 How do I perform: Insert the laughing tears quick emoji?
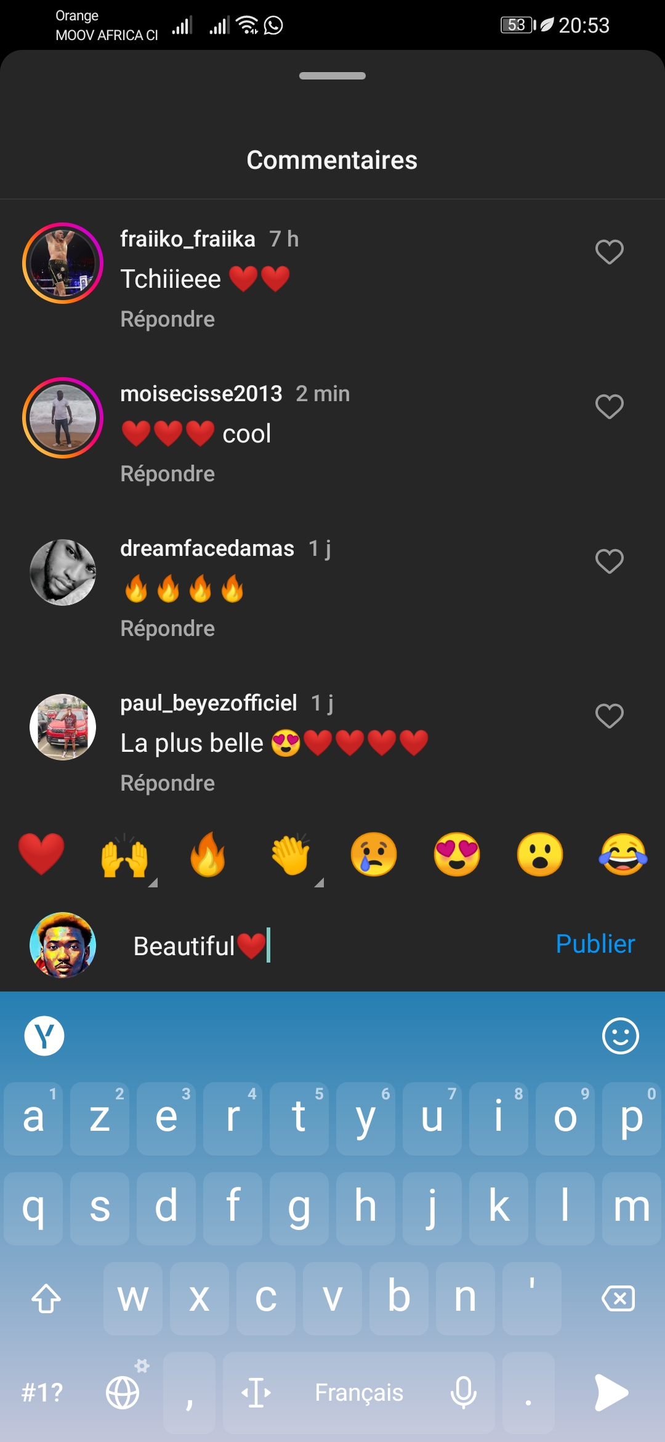tap(623, 854)
